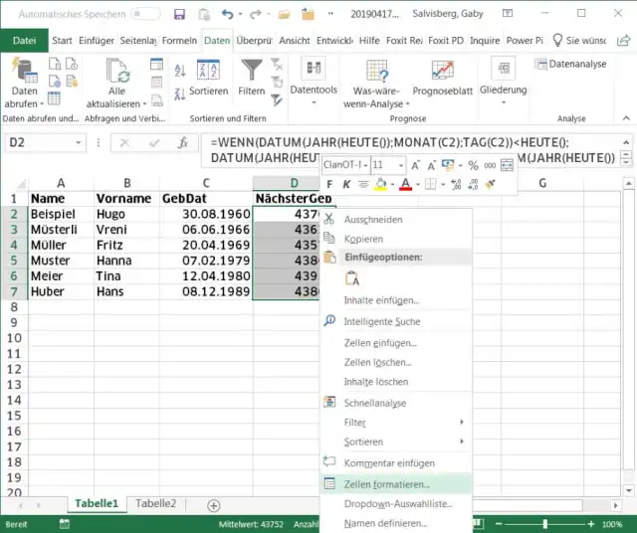Switch to the Formeln ribbon tab
The width and height of the screenshot is (637, 533).
point(179,41)
